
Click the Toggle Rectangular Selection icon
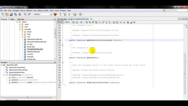pyautogui.click(x=99, y=22)
